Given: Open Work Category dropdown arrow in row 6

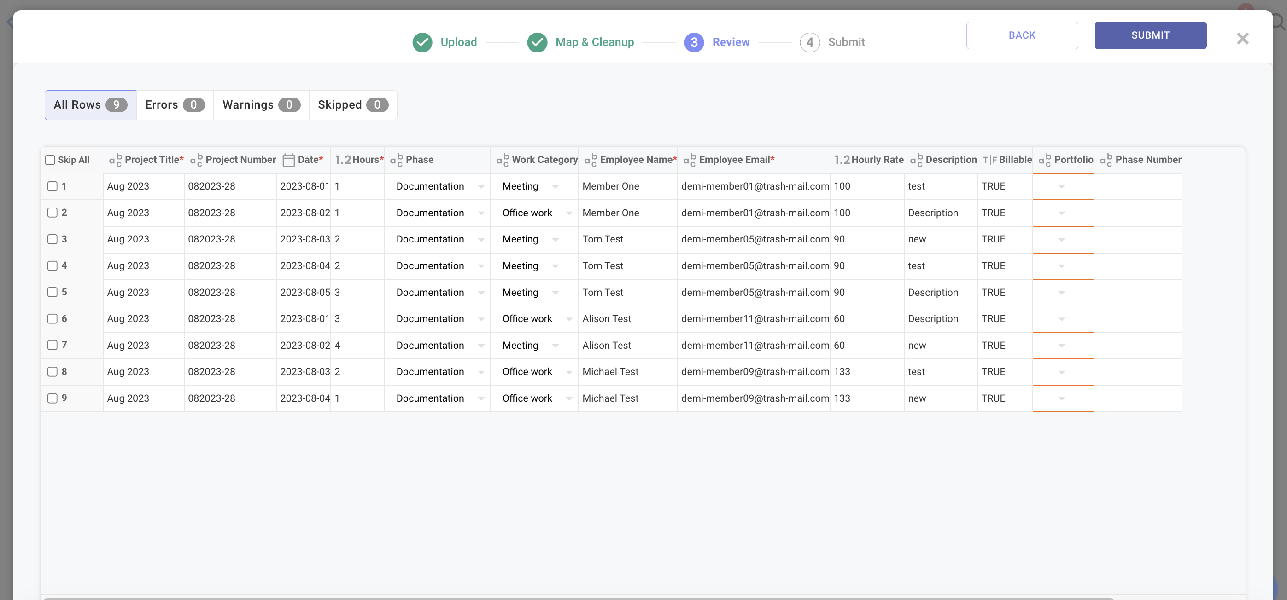Looking at the screenshot, I should pyautogui.click(x=568, y=319).
